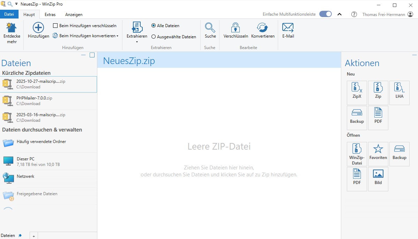Select the Ausgewählte Dateien radio button

point(154,37)
